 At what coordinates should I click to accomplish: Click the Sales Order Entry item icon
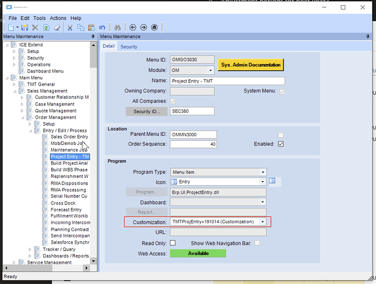[x=45, y=137]
